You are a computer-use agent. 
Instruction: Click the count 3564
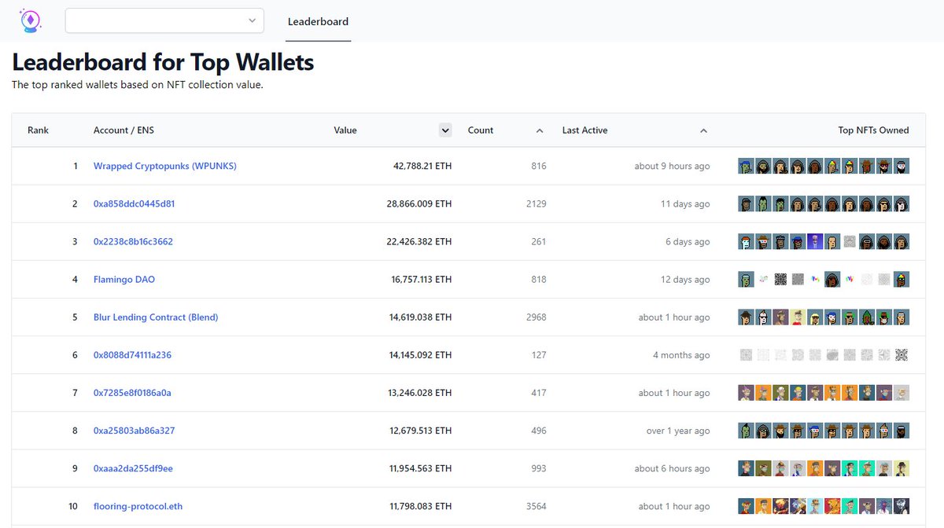[x=536, y=506]
